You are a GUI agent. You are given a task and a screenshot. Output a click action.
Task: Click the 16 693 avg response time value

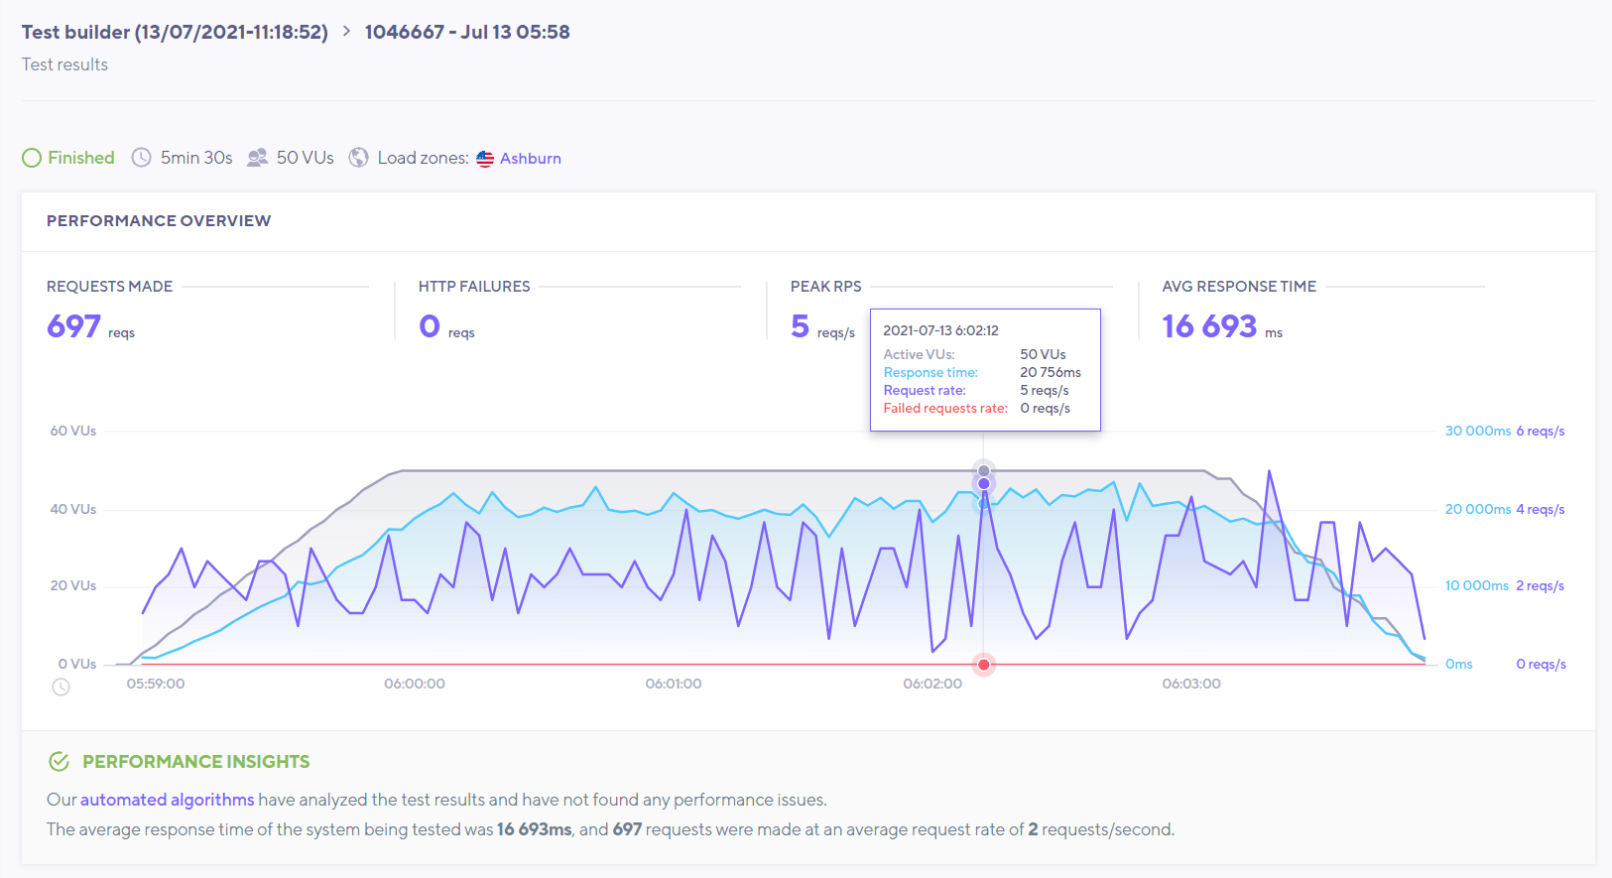[1209, 326]
